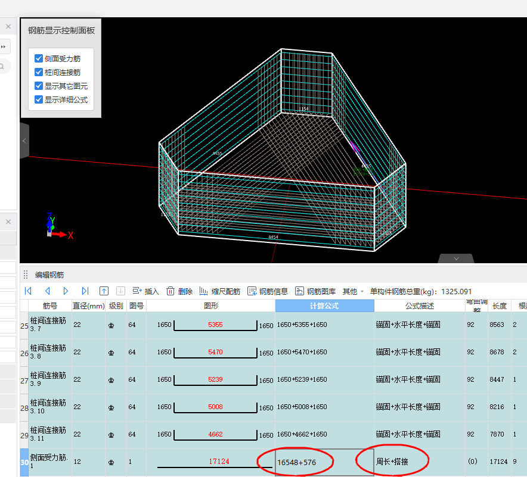Select highlighted row number 30
This screenshot has height=477, width=527.
(24, 463)
